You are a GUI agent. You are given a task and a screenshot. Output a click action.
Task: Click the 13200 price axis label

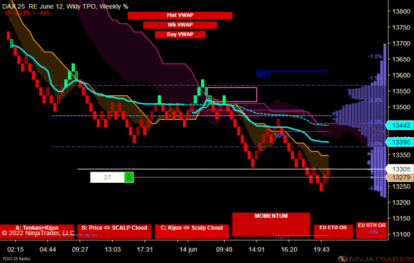click(x=401, y=202)
